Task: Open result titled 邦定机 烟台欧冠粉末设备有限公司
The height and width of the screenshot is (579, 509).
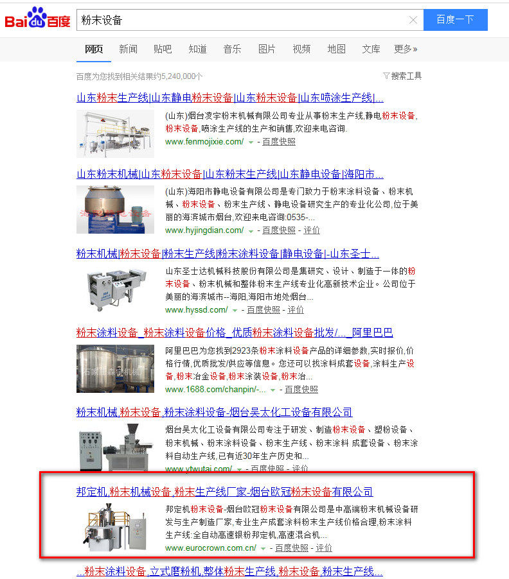Action: (x=225, y=492)
